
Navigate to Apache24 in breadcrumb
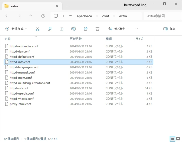click(x=84, y=16)
